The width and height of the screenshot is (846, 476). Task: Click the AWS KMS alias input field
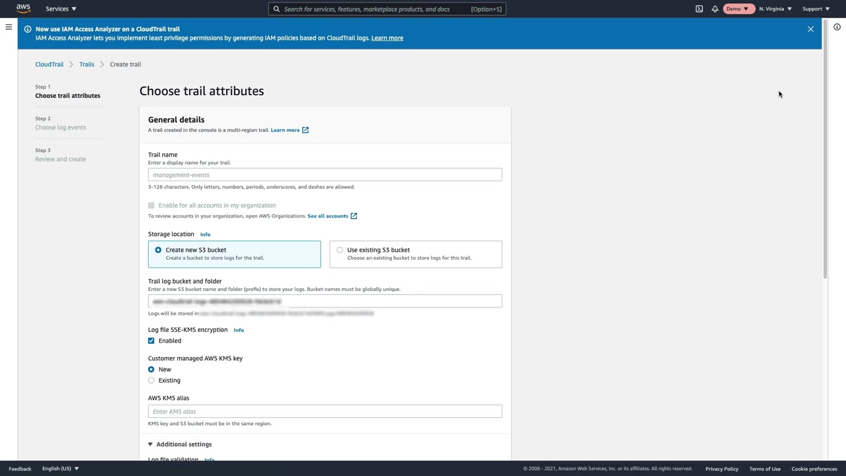click(x=325, y=411)
